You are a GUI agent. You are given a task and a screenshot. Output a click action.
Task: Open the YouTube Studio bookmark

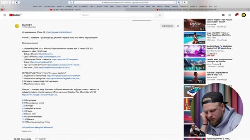(x=50, y=7)
